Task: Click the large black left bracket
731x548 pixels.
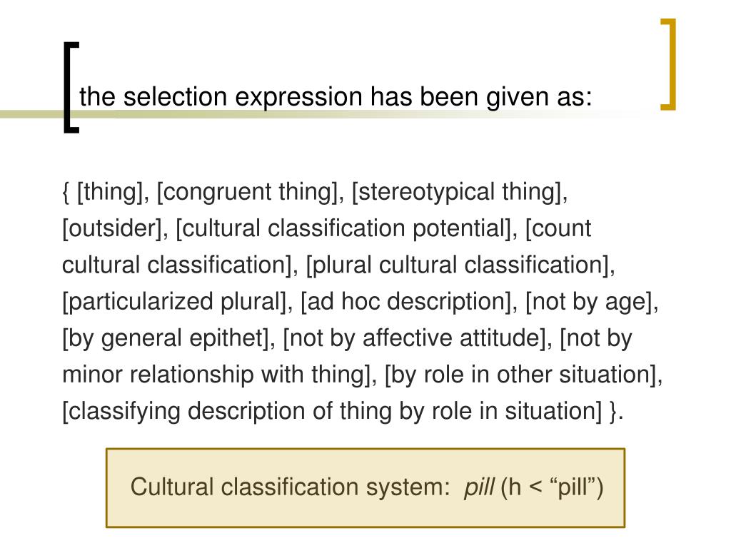Action: click(x=71, y=88)
